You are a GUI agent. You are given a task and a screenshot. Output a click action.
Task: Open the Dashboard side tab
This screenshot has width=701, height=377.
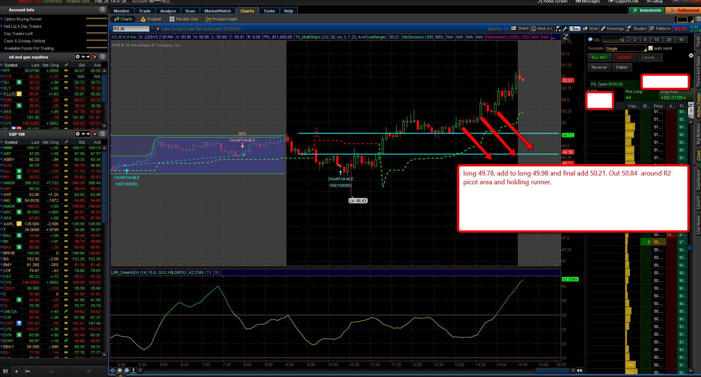point(698,180)
